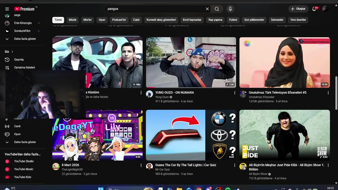
Task: Select the Canlı filter chip
Action: [136, 20]
